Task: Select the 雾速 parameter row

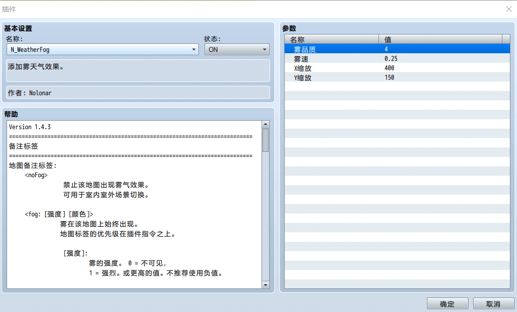Action: coord(397,59)
